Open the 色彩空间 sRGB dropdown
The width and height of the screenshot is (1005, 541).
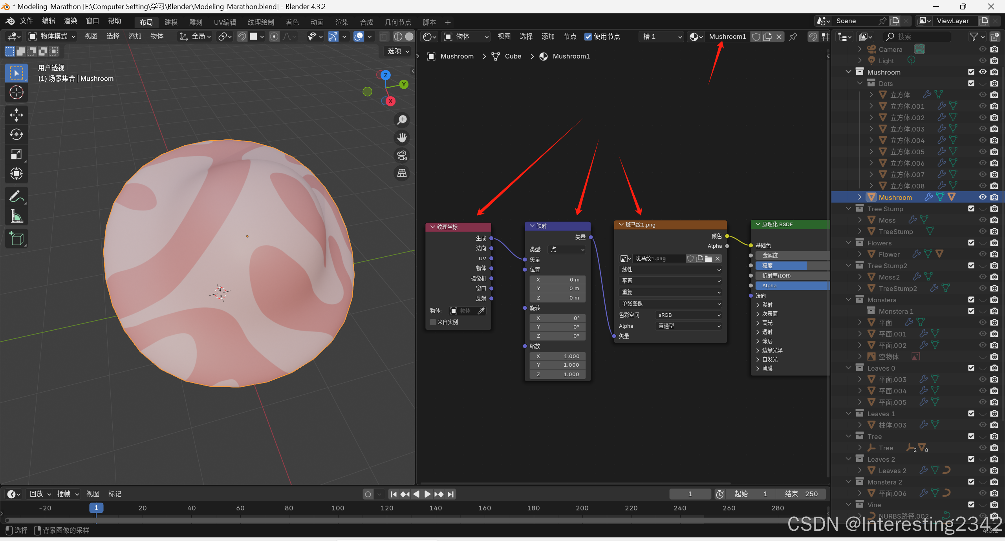pos(689,315)
